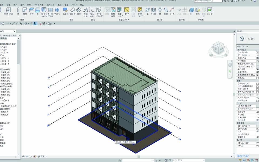Select the 立体文字 (Model Text) tool
Screen dimensions: 259x162
86,12
